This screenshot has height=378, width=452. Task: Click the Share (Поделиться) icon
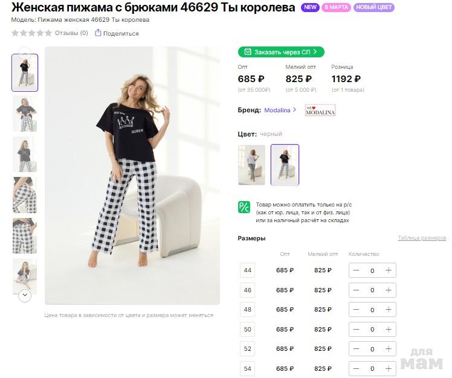[x=98, y=33]
